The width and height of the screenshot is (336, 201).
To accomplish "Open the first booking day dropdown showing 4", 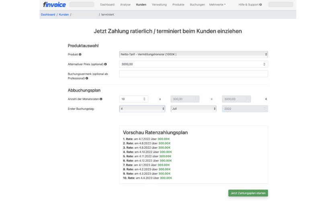I will pos(142,109).
